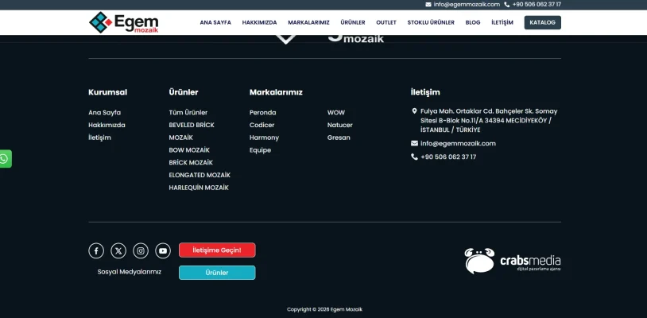Open Natucer brand link
This screenshot has height=318, width=647.
tap(340, 125)
